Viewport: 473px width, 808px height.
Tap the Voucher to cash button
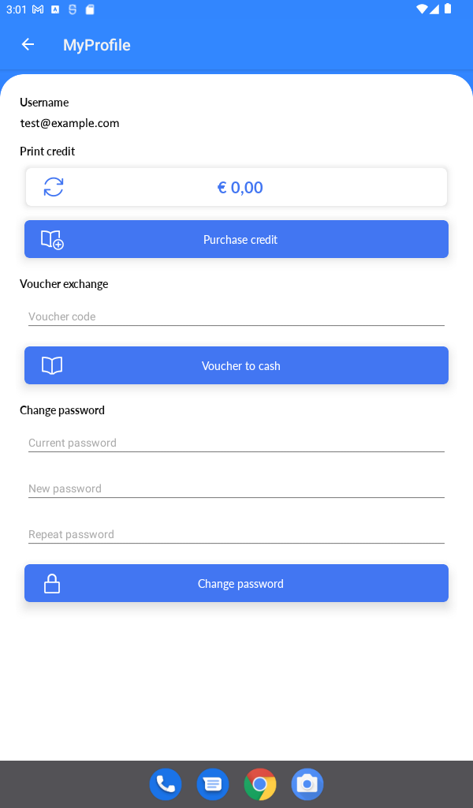pyautogui.click(x=236, y=365)
